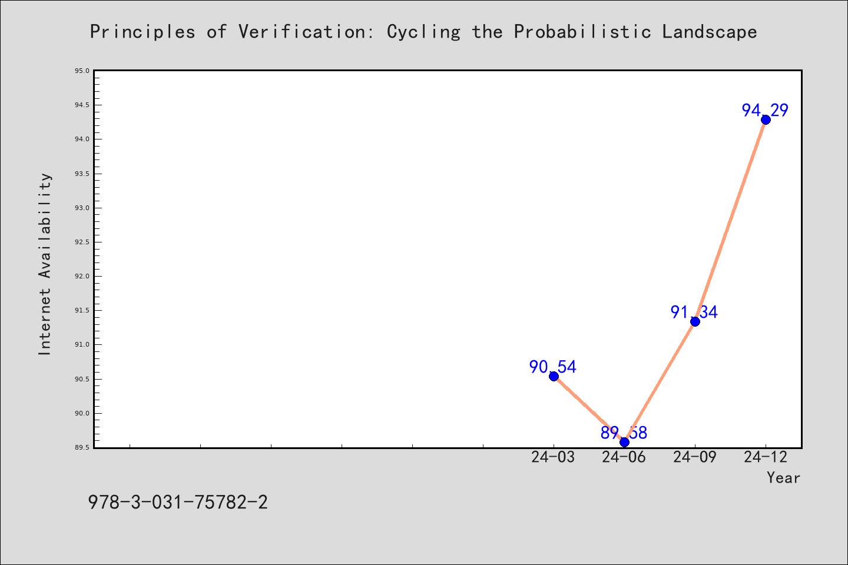The image size is (848, 565).
Task: Select the 91.34 value label
Action: point(694,312)
